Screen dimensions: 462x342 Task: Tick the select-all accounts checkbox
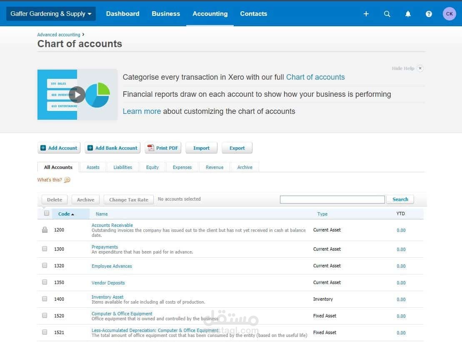pos(47,214)
